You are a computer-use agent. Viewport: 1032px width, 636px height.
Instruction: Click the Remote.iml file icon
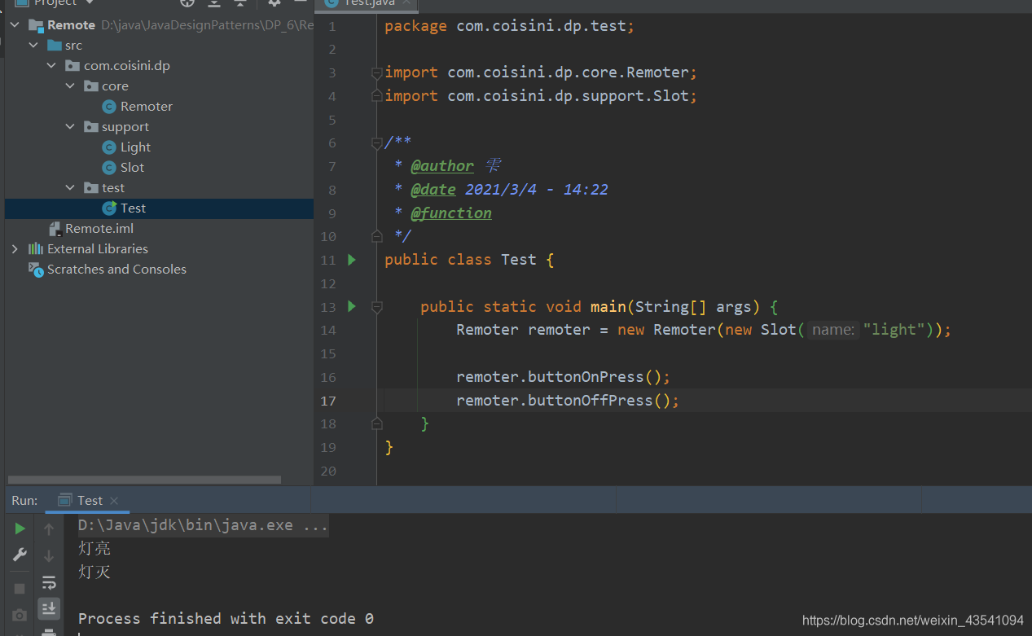coord(55,229)
